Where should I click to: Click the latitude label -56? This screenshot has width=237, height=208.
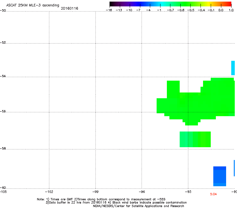coord(3,111)
